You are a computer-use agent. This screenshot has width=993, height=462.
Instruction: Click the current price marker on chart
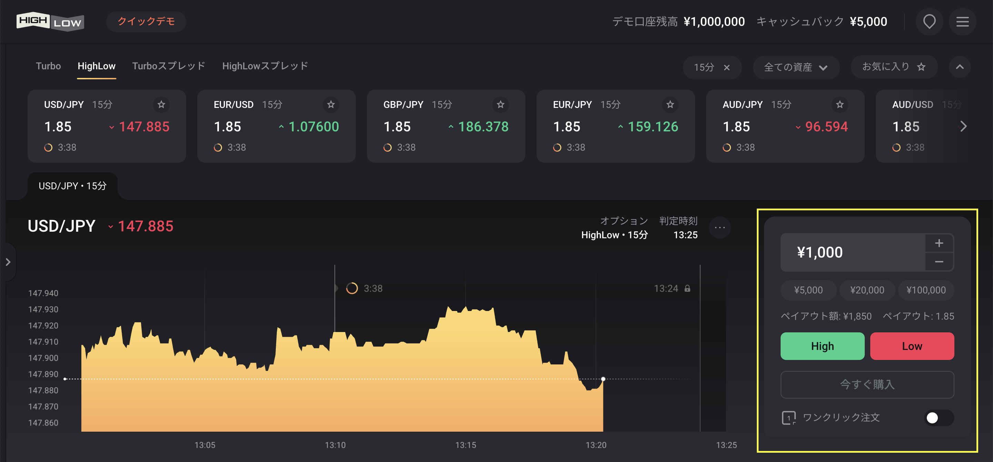pyautogui.click(x=603, y=379)
